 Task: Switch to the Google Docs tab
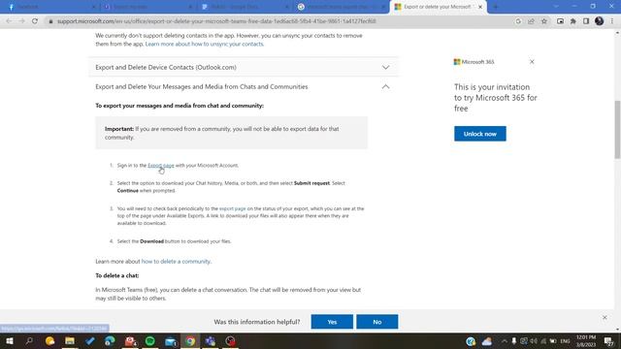tap(245, 7)
